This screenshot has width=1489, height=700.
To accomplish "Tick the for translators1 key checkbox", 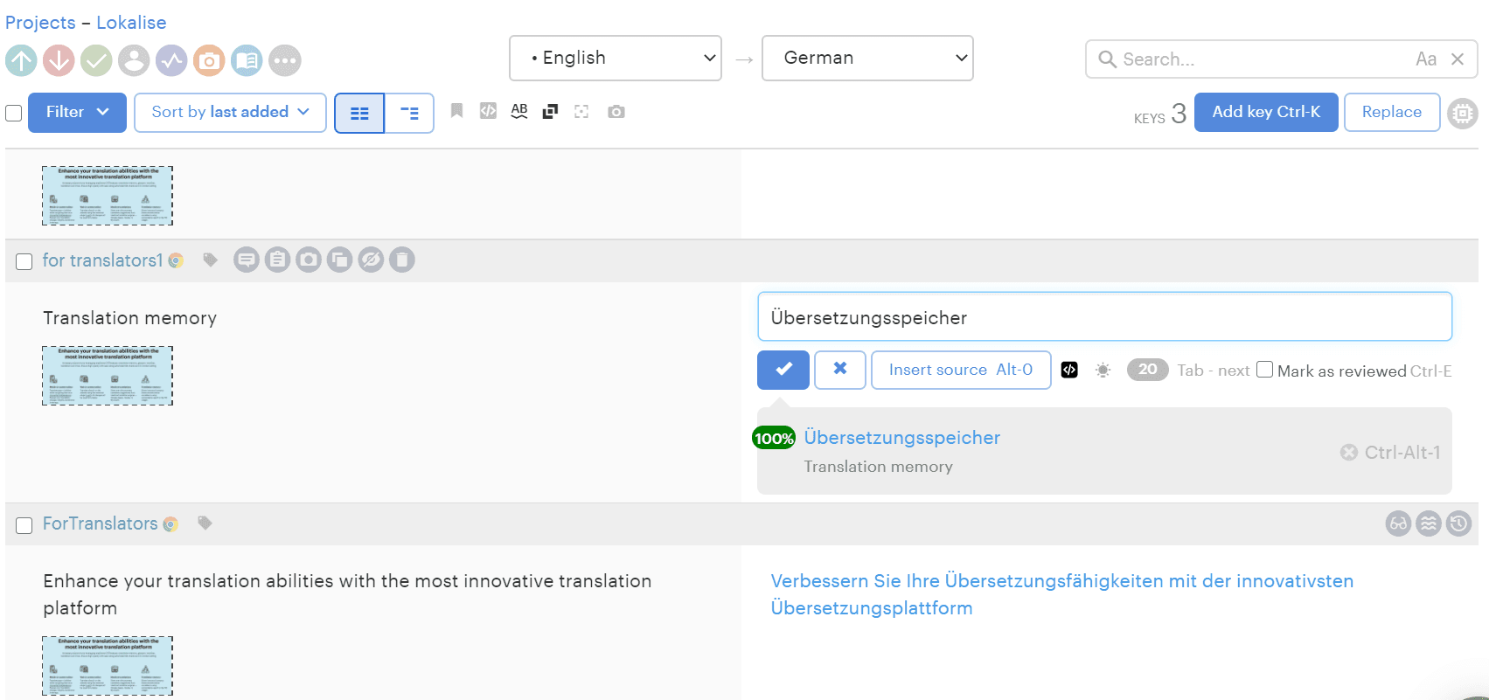I will 24,261.
